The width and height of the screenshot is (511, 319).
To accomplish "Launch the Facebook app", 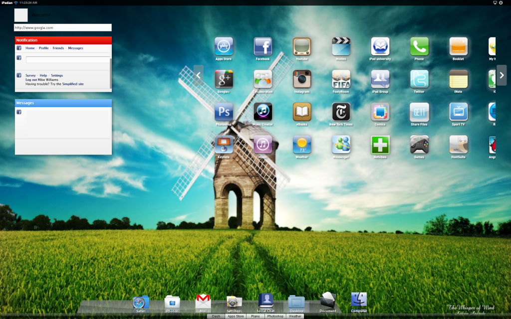I will tap(262, 46).
